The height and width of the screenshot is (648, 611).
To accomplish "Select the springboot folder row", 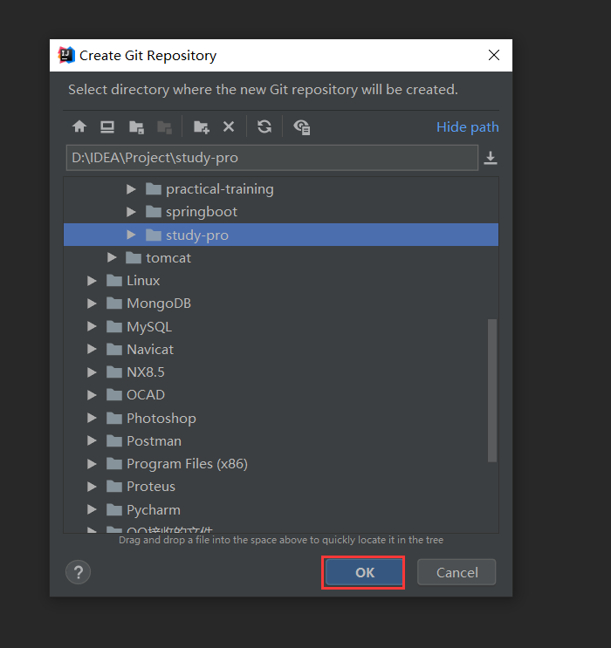I will [281, 212].
